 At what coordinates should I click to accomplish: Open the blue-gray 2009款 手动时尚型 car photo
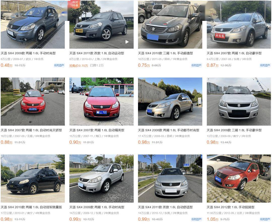(x=33, y=24)
